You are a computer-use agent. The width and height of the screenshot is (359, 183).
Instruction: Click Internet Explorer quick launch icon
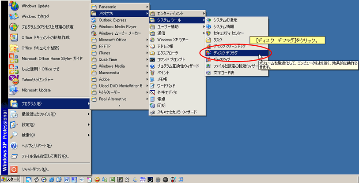[52, 179]
